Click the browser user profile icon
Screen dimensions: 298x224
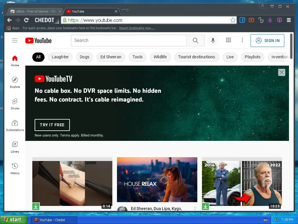(x=262, y=6)
